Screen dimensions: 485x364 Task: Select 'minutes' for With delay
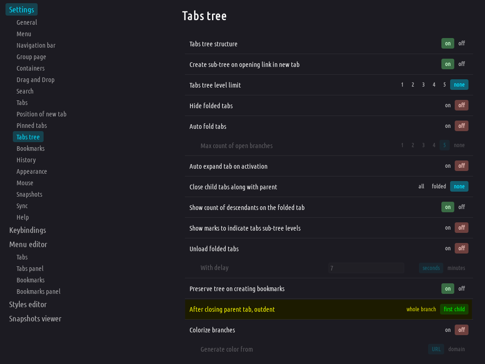[x=456, y=268]
